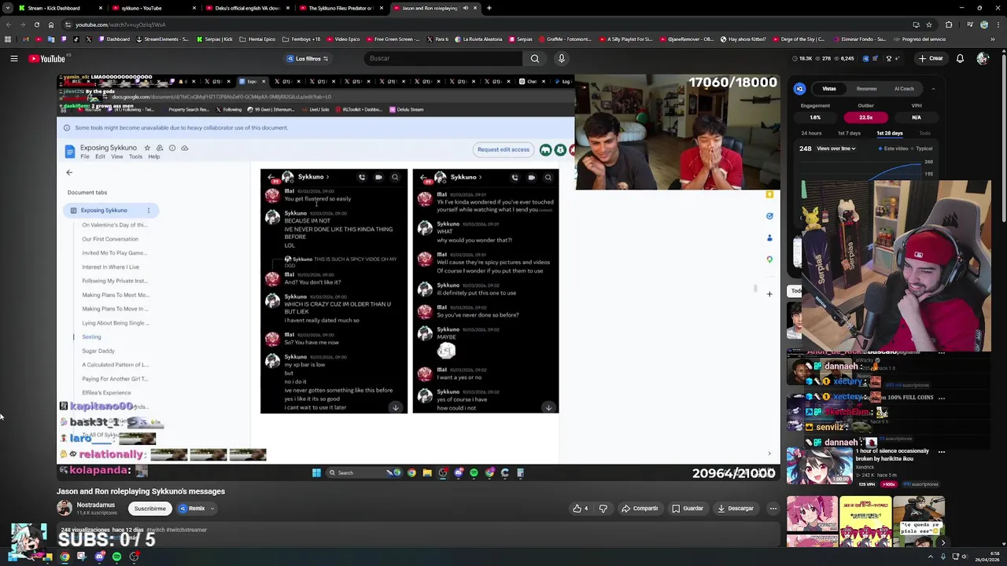Select the Todo range
Image resolution: width=1007 pixels, height=566 pixels.
(924, 134)
